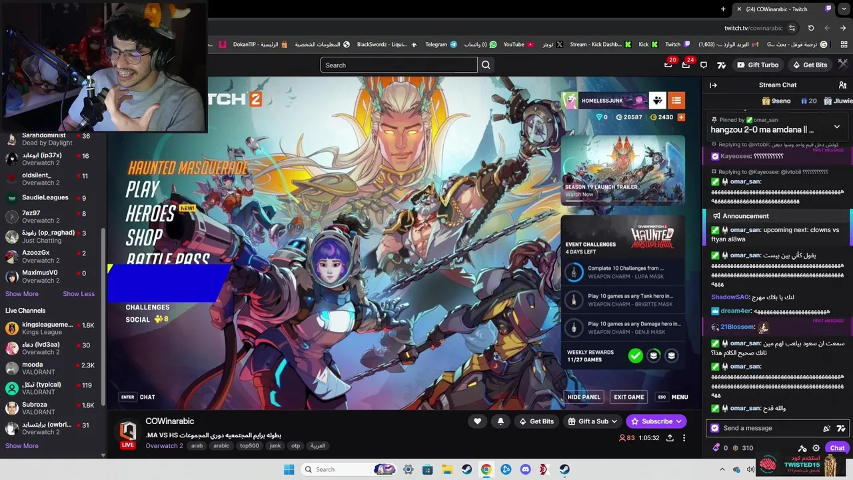Click Get Bits in the top navigation
The width and height of the screenshot is (853, 480).
(810, 65)
